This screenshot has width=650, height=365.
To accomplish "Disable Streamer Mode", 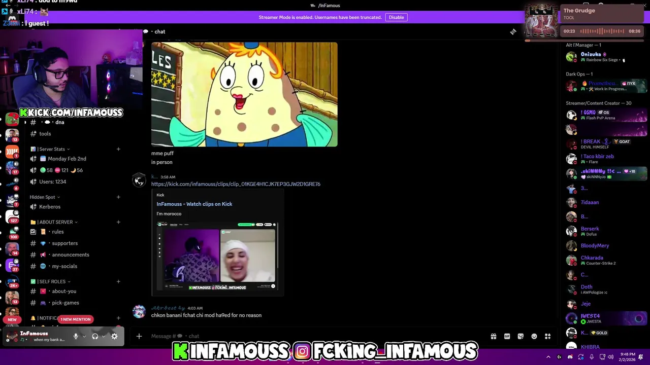I will (x=396, y=17).
